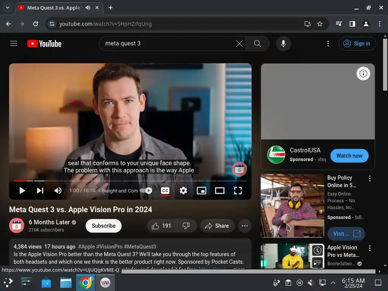The height and width of the screenshot is (291, 388).
Task: Bookmark this page with star
Action: pyautogui.click(x=320, y=24)
